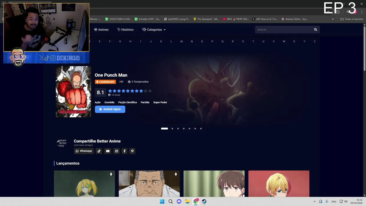This screenshot has height=206, width=366.
Task: Open the One Punch Man title link
Action: [111, 75]
